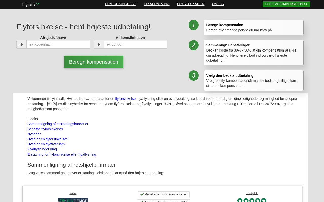The height and width of the screenshot is (202, 324).
Task: Open Erstatning for flyforsinkelse eller flyaflysning link
Action: [x=62, y=154]
